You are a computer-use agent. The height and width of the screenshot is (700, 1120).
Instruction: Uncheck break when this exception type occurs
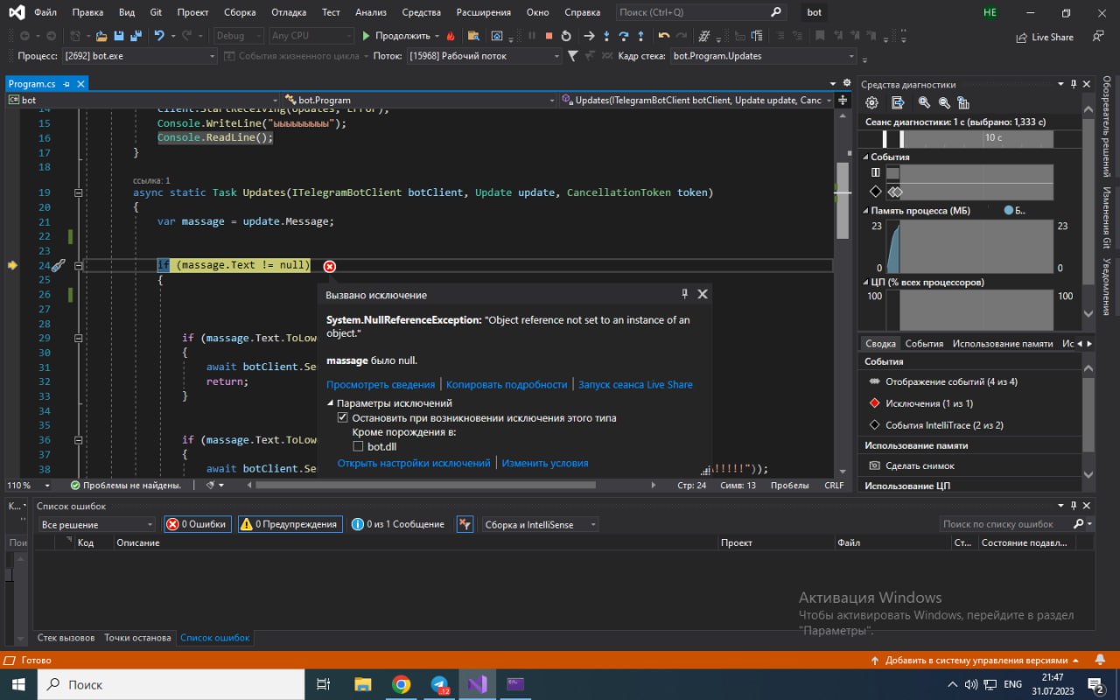click(343, 418)
